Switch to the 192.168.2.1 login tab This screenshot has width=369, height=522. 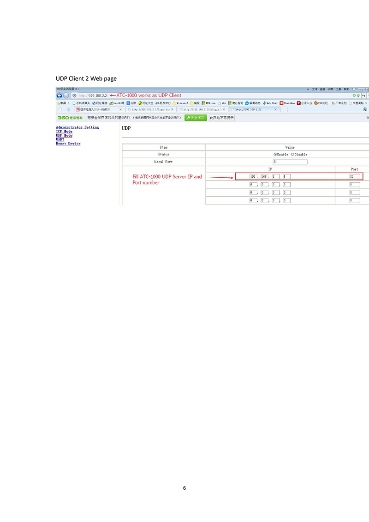pos(151,109)
